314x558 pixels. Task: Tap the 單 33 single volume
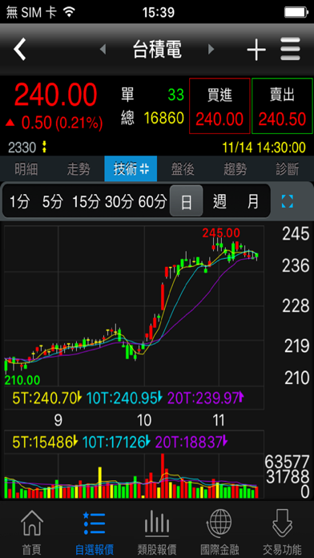tap(152, 95)
